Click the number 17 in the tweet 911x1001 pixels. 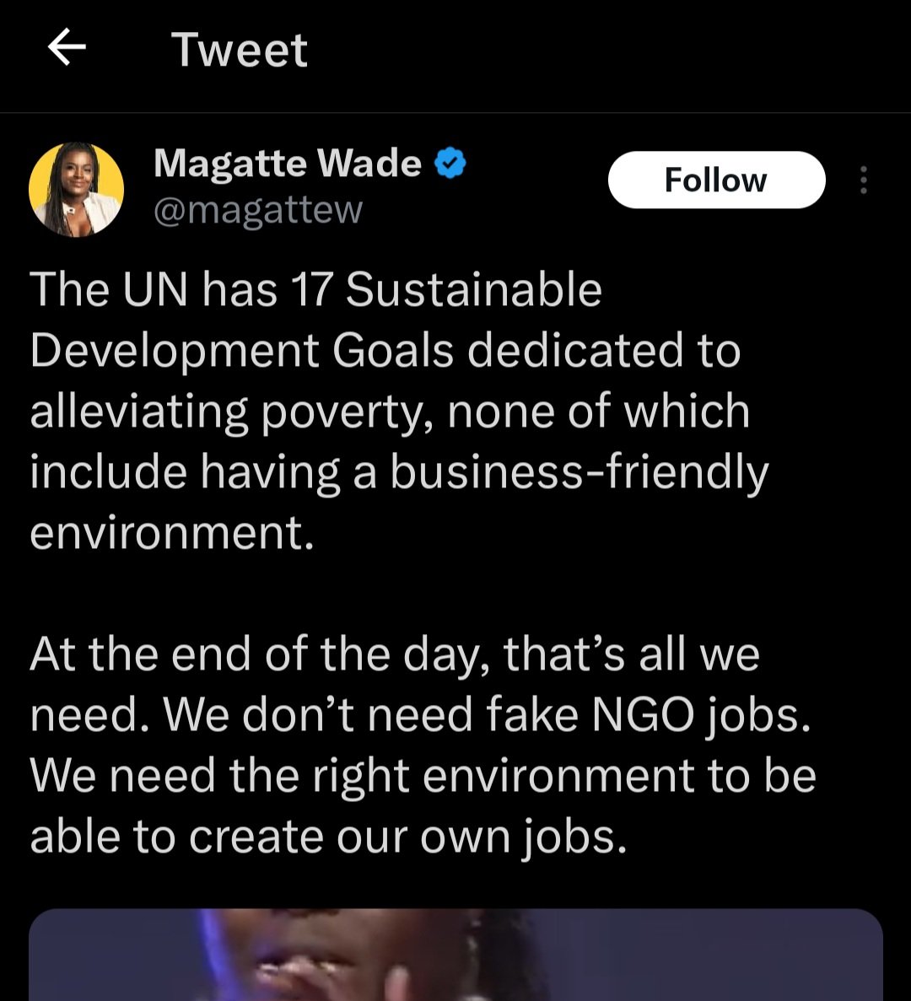point(310,290)
